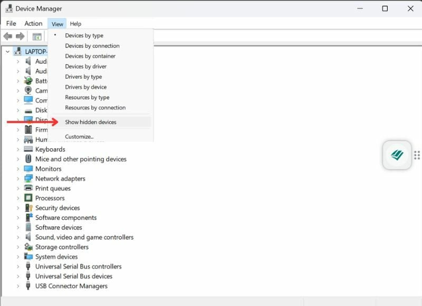Click the Computer category monitor icon
The image size is (422, 306).
pyautogui.click(x=28, y=100)
